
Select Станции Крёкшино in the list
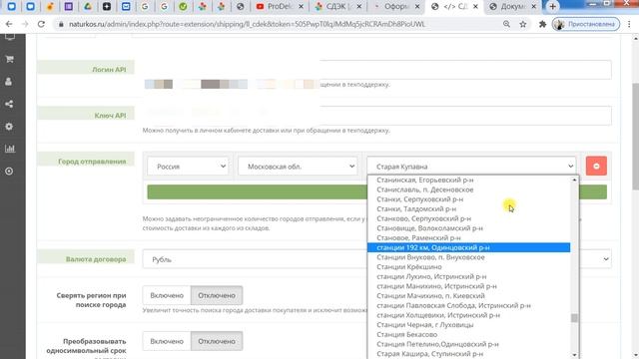(x=468, y=267)
